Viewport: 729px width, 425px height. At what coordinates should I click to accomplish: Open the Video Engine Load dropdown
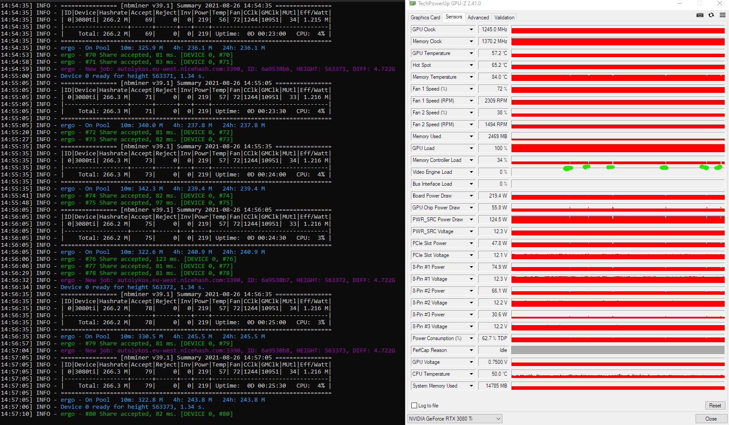(471, 172)
